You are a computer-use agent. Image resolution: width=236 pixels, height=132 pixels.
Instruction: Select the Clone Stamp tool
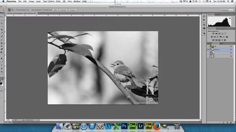click(2, 43)
